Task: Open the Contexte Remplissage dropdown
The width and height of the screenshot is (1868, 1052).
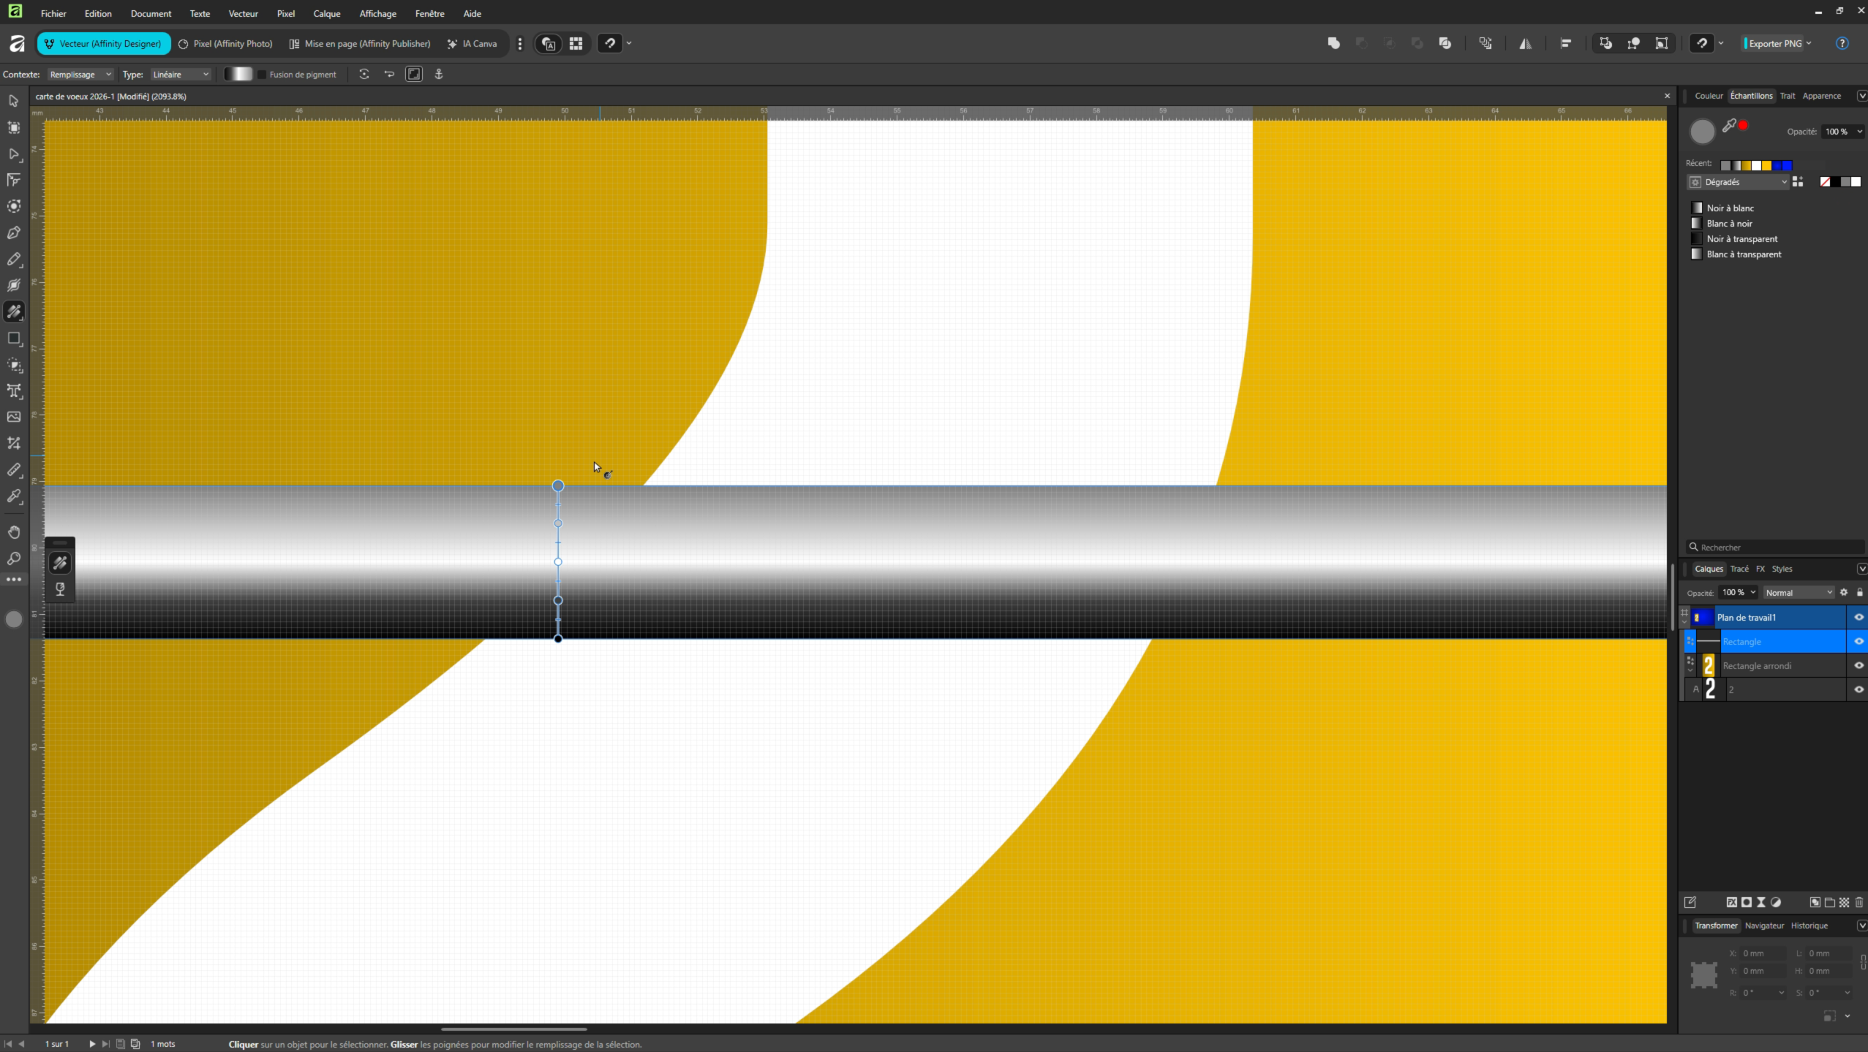Action: point(80,75)
